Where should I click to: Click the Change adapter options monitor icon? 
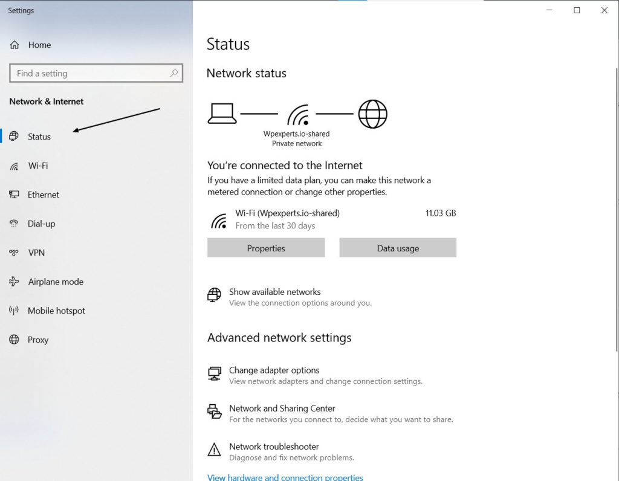pos(215,373)
